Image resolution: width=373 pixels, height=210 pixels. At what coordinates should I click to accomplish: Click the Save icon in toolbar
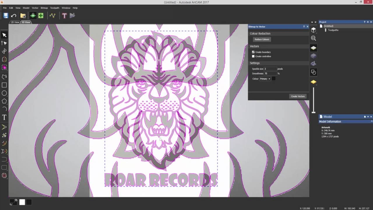pos(6,15)
